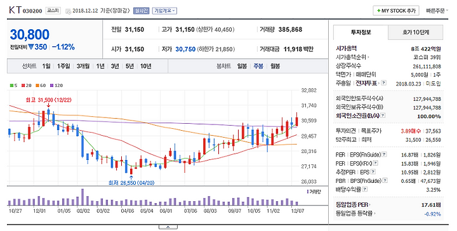The height and width of the screenshot is (231, 457).
Task: Click the market cap value 8조 422억원
Action: (426, 49)
